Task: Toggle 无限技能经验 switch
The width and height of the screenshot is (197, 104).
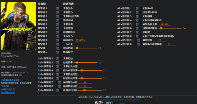Action: pyautogui.click(x=59, y=74)
